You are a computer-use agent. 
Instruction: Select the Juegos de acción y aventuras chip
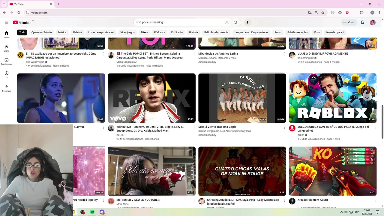[251, 32]
